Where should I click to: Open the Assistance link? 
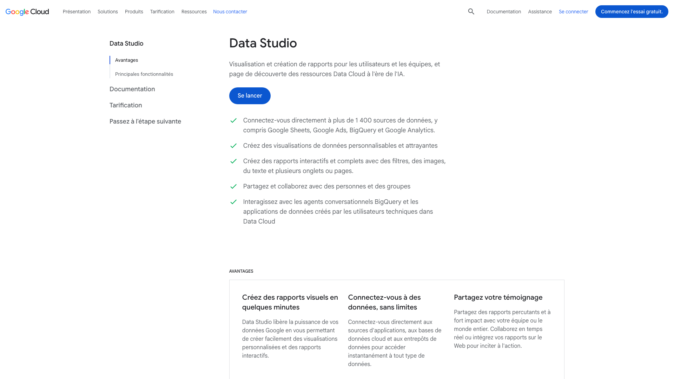(540, 12)
